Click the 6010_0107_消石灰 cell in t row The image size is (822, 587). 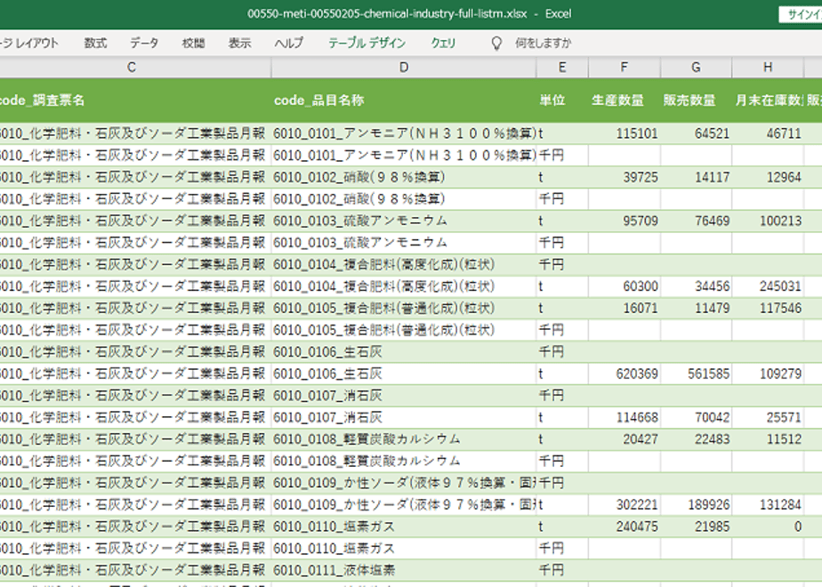(x=404, y=418)
